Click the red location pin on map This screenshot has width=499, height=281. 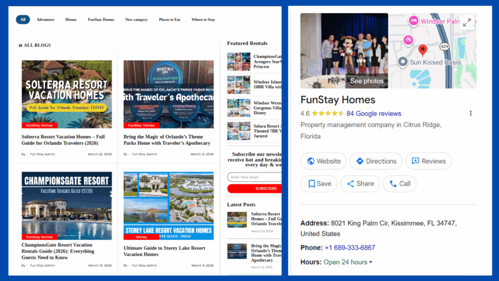point(422,49)
